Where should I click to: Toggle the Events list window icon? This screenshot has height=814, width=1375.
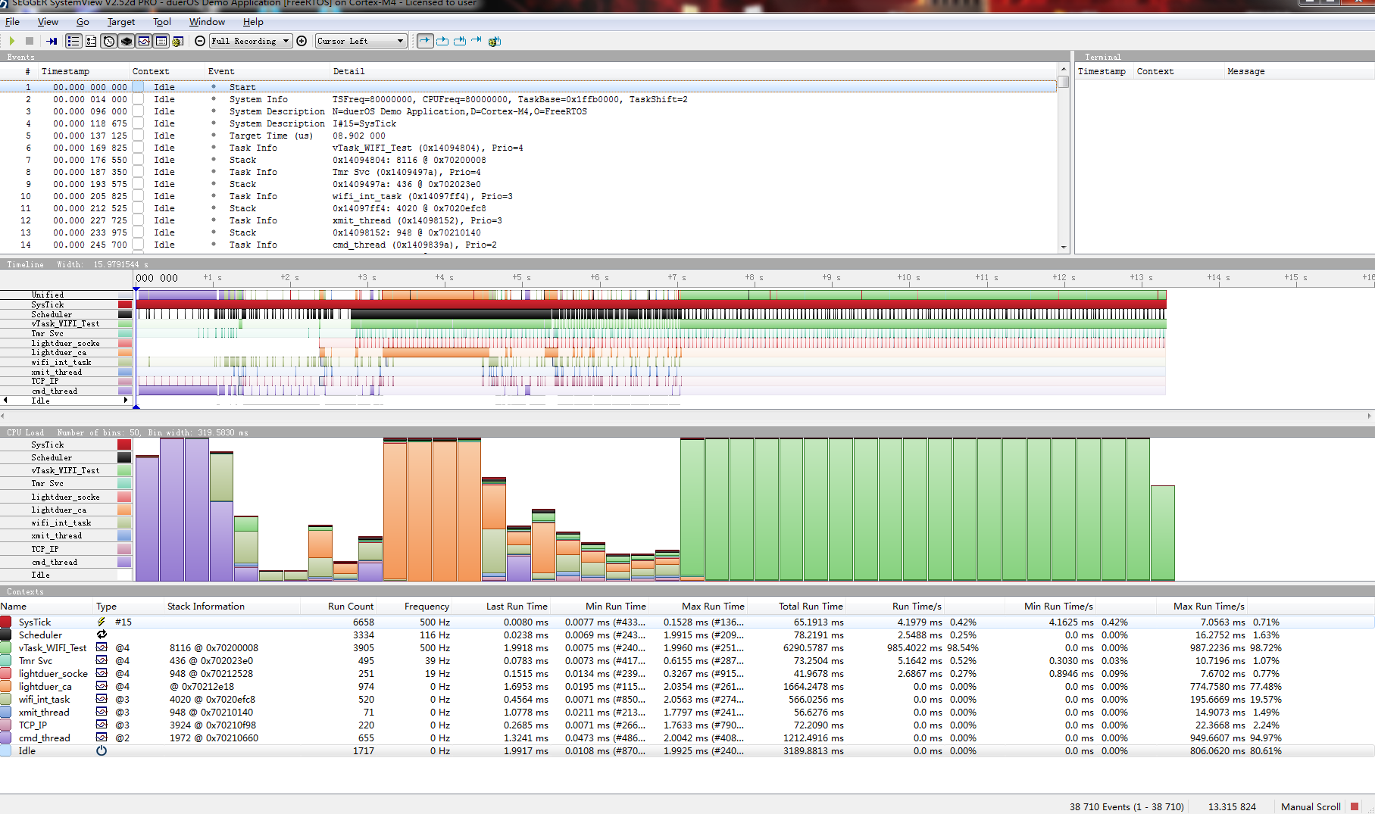point(73,41)
